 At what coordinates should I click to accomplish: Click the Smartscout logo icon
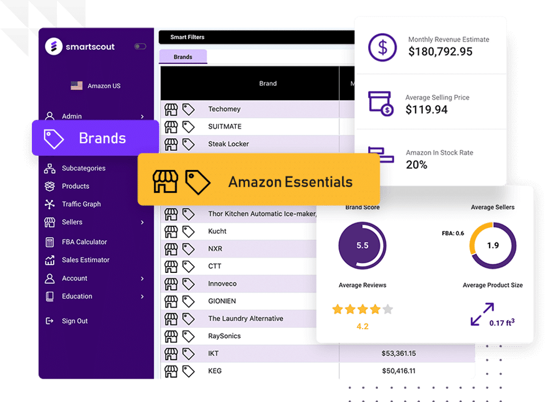click(x=54, y=46)
